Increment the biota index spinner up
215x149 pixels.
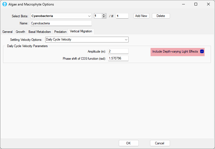click(104, 15)
